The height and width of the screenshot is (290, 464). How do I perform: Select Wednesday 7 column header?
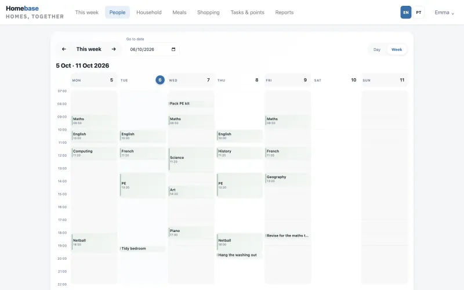coord(191,80)
